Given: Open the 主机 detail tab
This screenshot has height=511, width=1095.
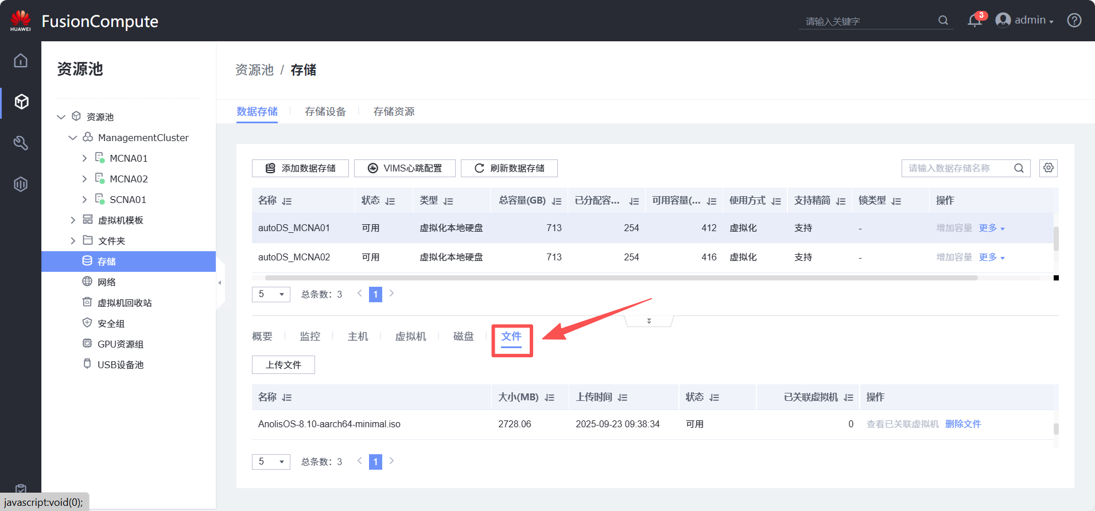Looking at the screenshot, I should point(358,336).
